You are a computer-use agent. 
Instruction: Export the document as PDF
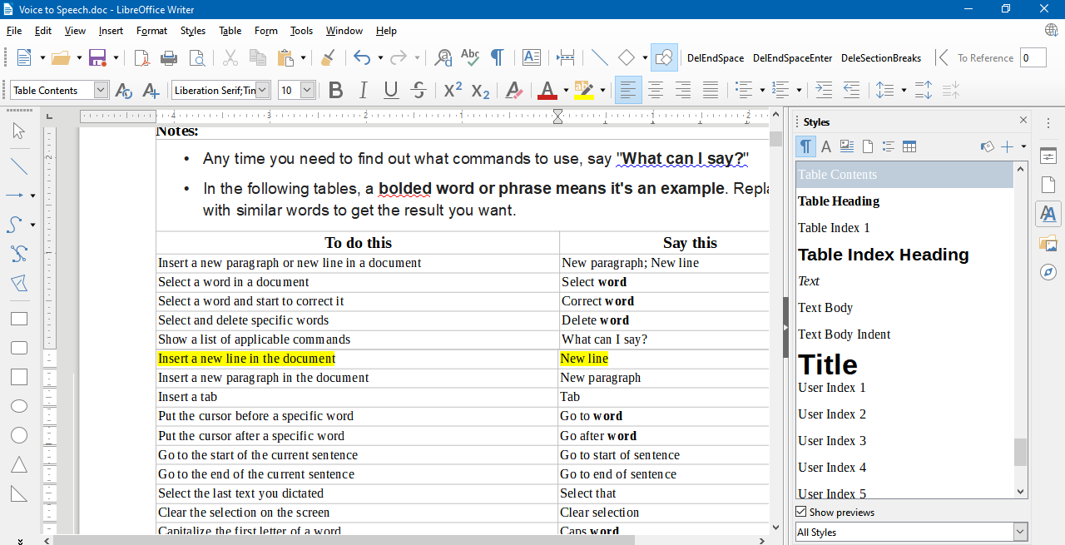[x=142, y=57]
